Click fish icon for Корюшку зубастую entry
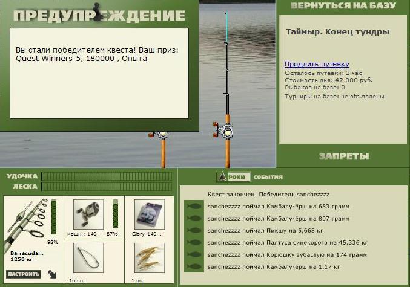 click(194, 254)
